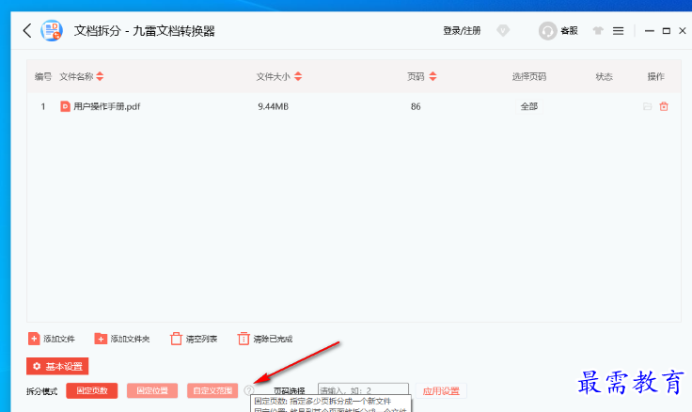Open output folder icon for 用户操作手册.pdf
692x412 pixels.
click(647, 106)
